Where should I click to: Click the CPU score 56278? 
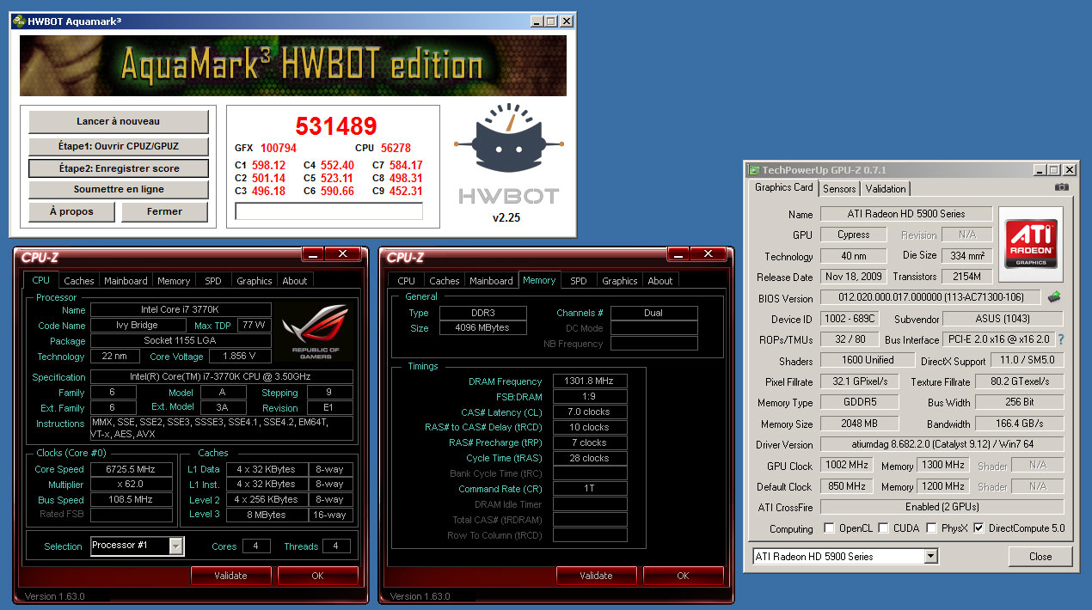tap(396, 148)
